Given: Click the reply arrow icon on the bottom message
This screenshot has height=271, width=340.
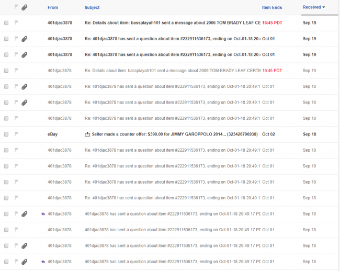Looking at the screenshot, I should (x=43, y=261).
